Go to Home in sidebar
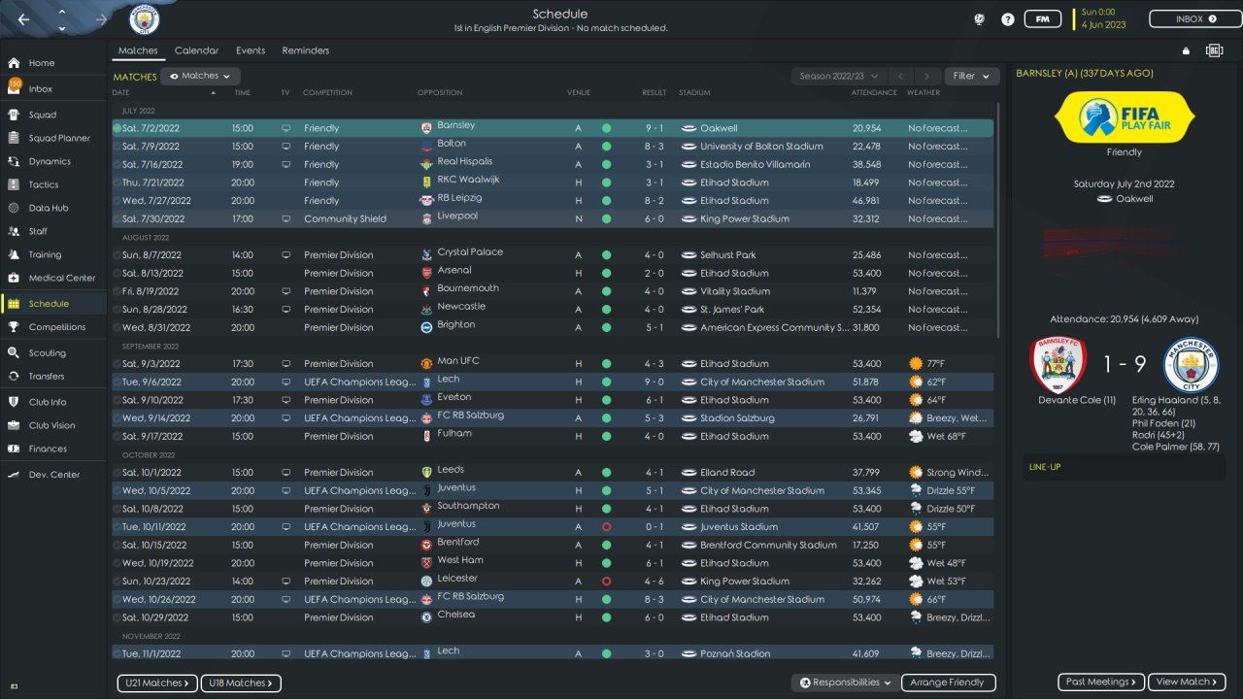 click(x=42, y=63)
